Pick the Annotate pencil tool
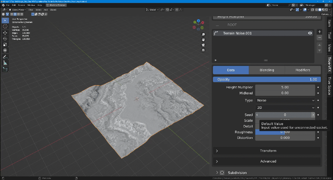 pos(5,57)
